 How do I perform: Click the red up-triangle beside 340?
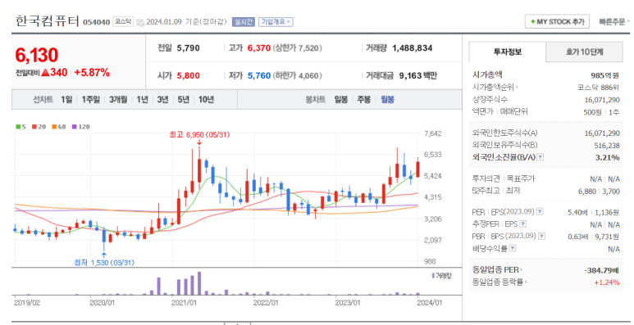45,73
